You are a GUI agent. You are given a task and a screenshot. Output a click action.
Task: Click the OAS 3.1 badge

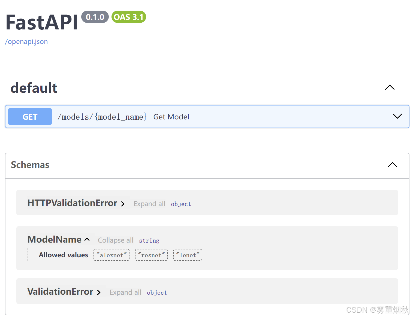pyautogui.click(x=129, y=17)
